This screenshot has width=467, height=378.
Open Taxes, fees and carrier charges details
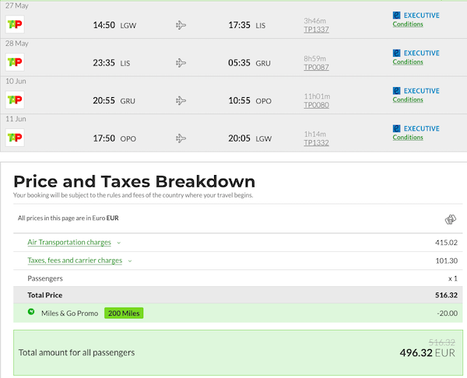click(x=75, y=261)
